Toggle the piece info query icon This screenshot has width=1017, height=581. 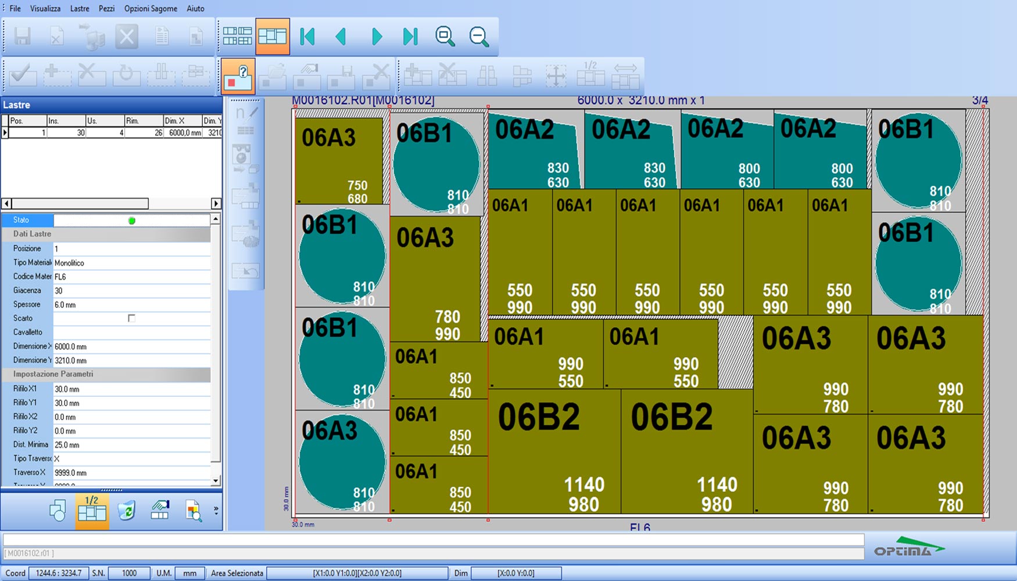[238, 76]
